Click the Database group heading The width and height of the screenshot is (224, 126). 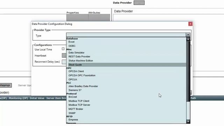coord(72,38)
